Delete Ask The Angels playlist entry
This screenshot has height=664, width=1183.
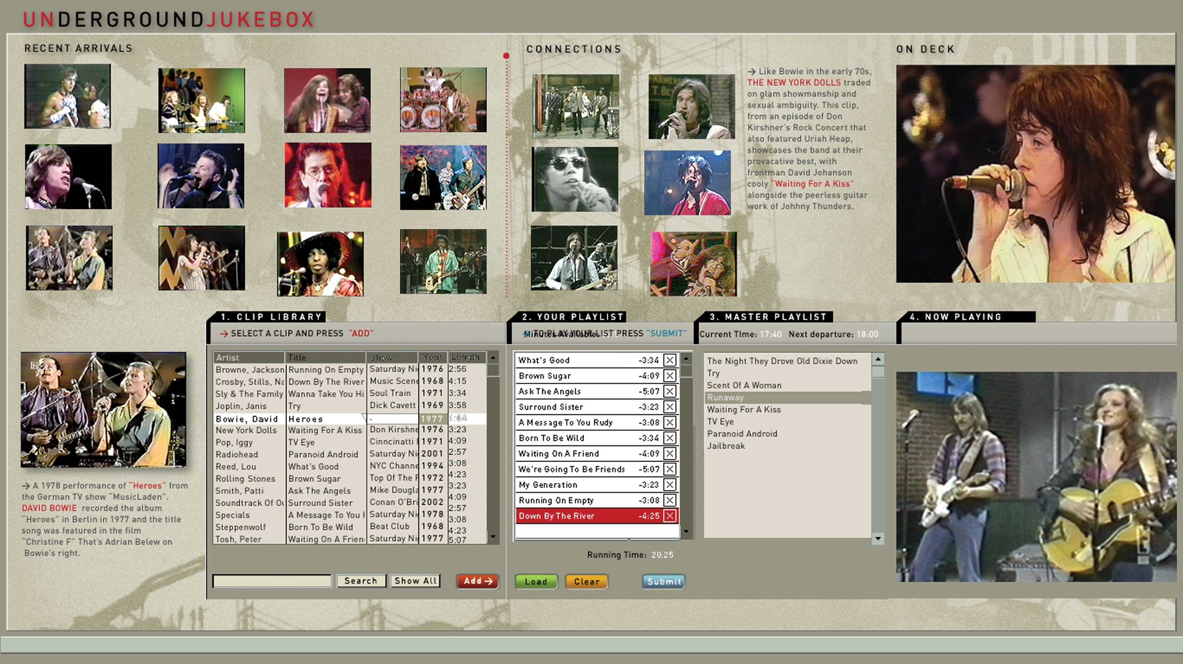tap(670, 391)
